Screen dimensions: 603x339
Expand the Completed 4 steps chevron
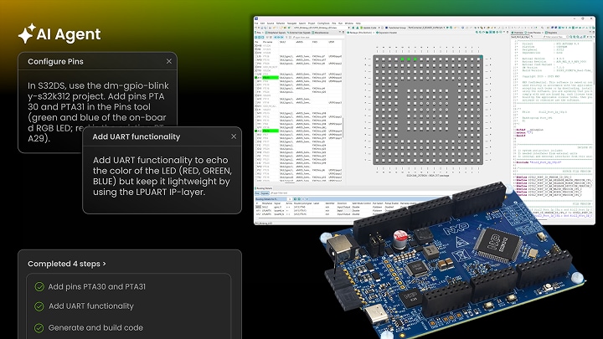pyautogui.click(x=104, y=264)
